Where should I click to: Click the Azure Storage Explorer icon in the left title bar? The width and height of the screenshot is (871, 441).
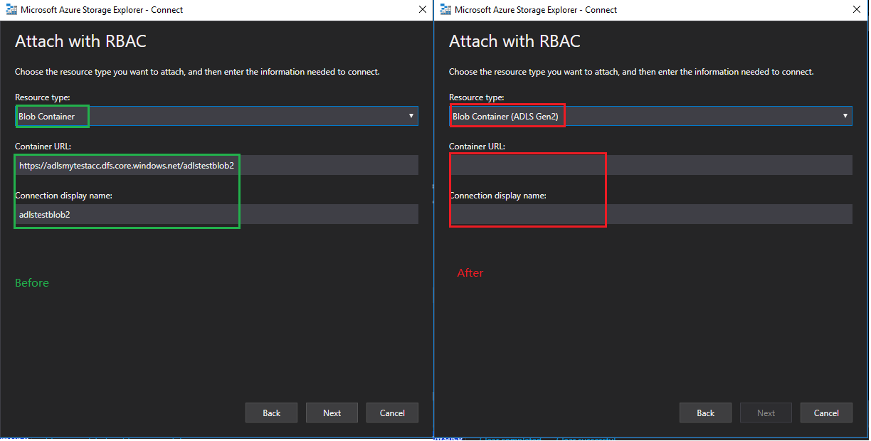pyautogui.click(x=10, y=9)
